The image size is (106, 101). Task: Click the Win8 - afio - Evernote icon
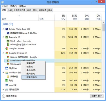tap(8, 41)
